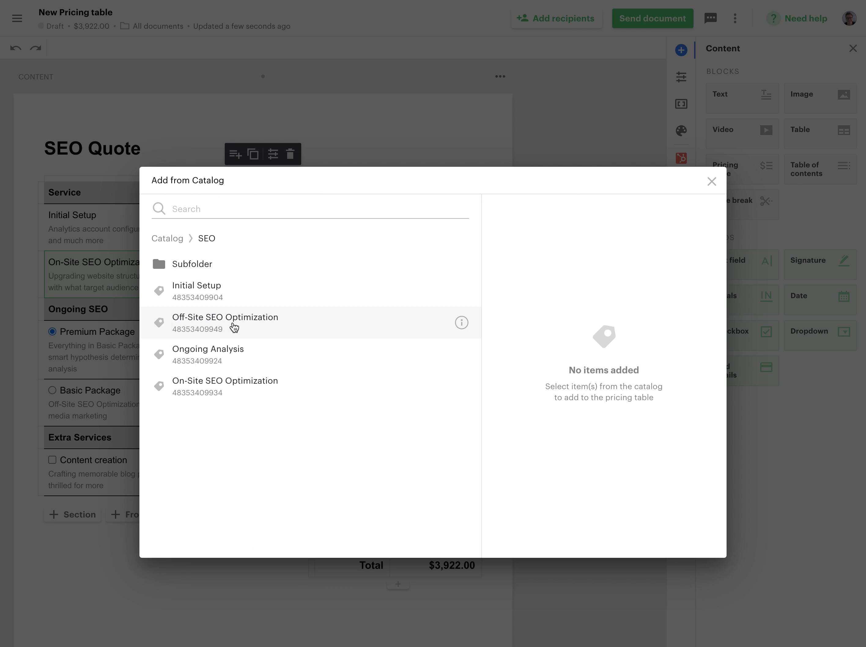Viewport: 866px width, 647px height.
Task: Click the add Section button
Action: pos(72,514)
